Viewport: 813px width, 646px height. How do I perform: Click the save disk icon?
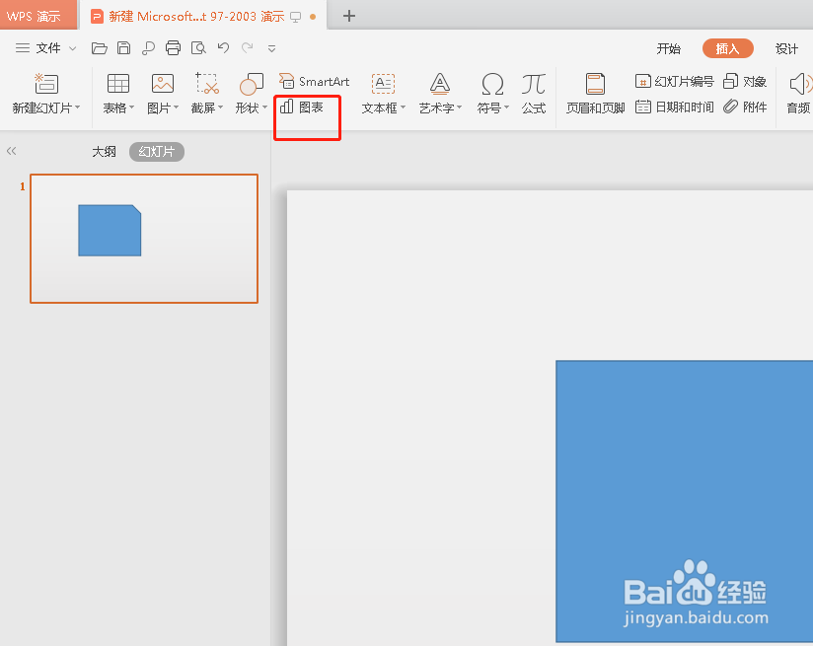pos(124,48)
